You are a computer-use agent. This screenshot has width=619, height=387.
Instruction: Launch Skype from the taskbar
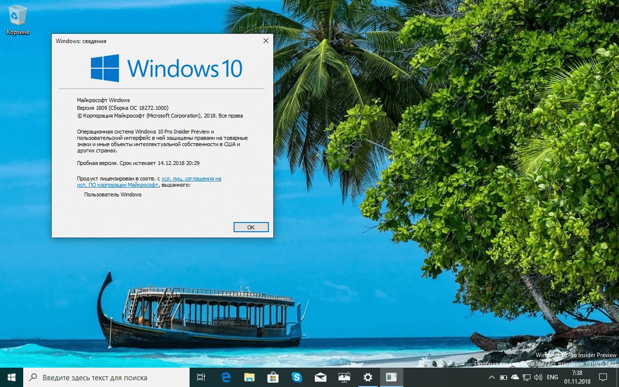click(297, 377)
